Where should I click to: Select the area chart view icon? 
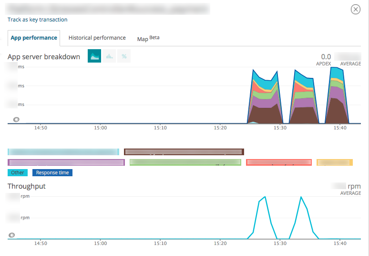94,56
